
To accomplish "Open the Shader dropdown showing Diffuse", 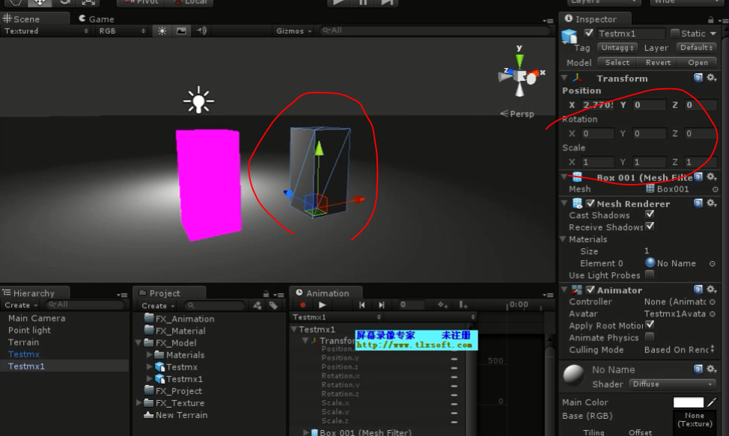I will [671, 384].
